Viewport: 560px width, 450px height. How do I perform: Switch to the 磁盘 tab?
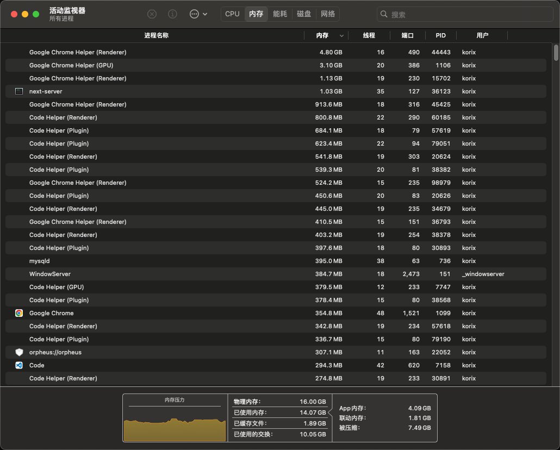(304, 14)
